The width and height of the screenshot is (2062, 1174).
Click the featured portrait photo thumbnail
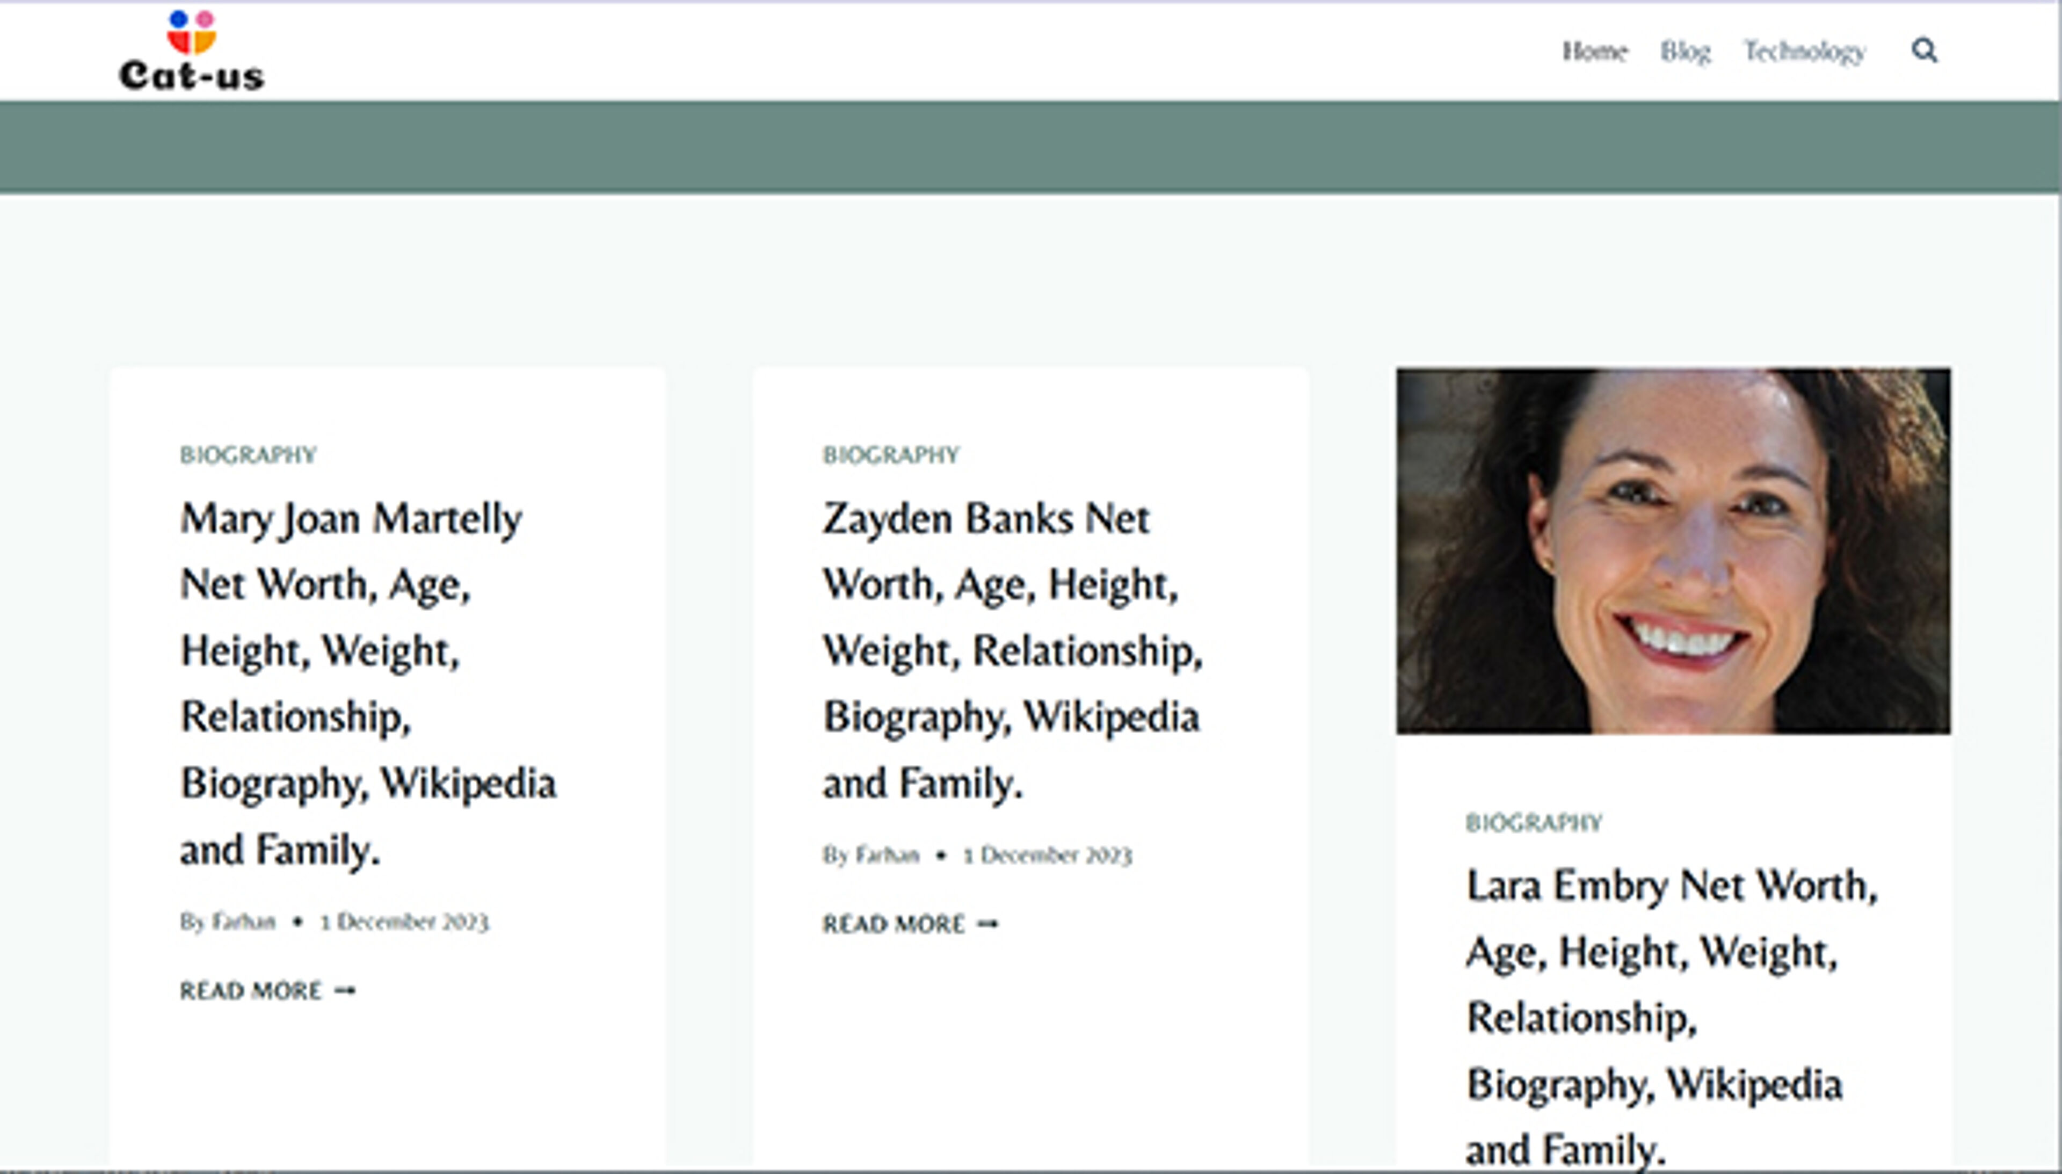pos(1673,550)
